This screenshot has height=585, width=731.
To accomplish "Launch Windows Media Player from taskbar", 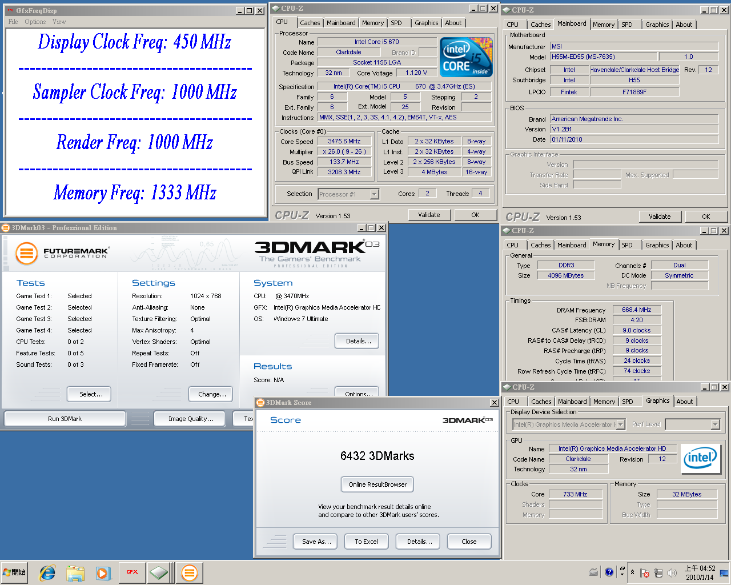I will 103,572.
